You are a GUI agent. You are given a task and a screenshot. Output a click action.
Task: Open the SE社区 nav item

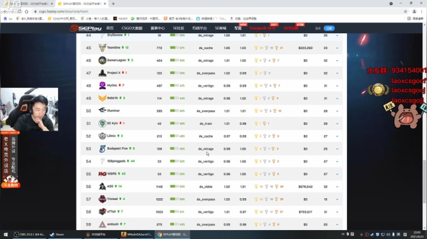(x=179, y=28)
